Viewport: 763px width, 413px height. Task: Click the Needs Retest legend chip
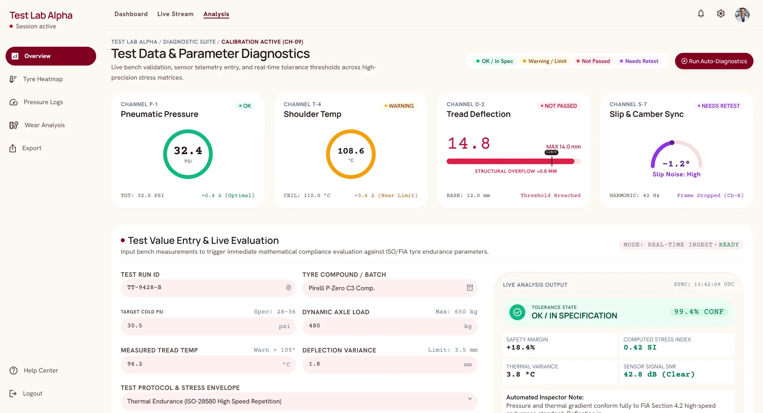click(639, 61)
